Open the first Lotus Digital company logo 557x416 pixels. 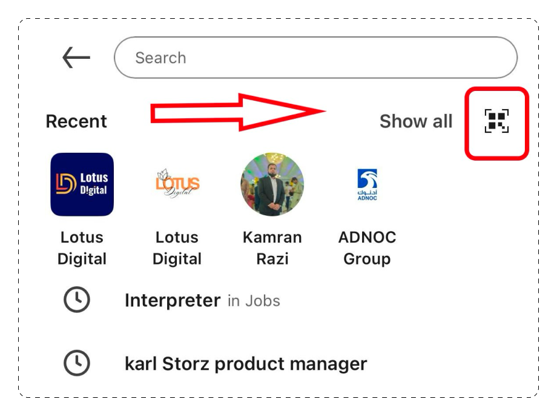coord(82,184)
